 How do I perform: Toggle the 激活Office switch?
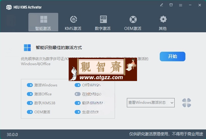30,94
